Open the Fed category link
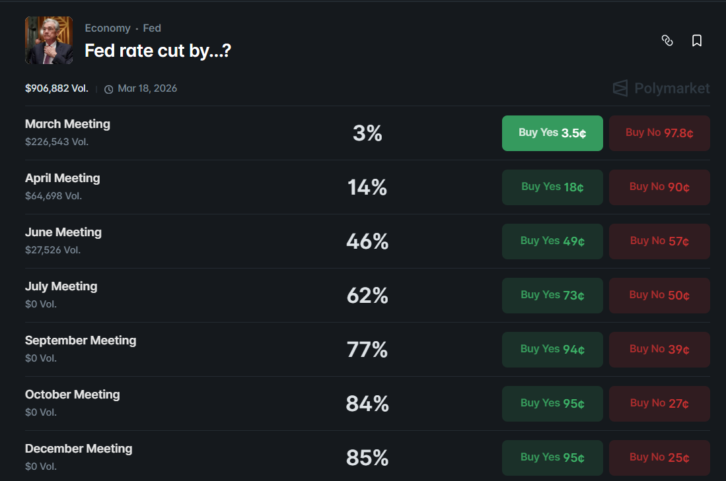 pos(152,28)
